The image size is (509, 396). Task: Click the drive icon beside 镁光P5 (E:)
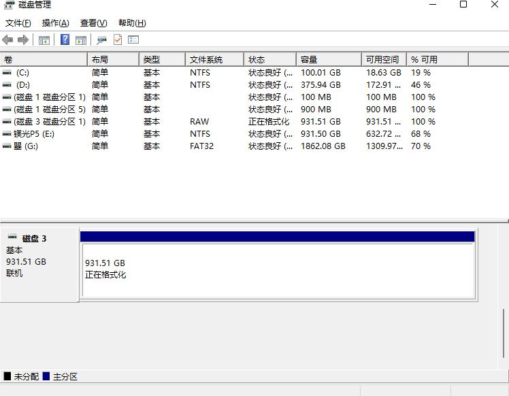7,134
